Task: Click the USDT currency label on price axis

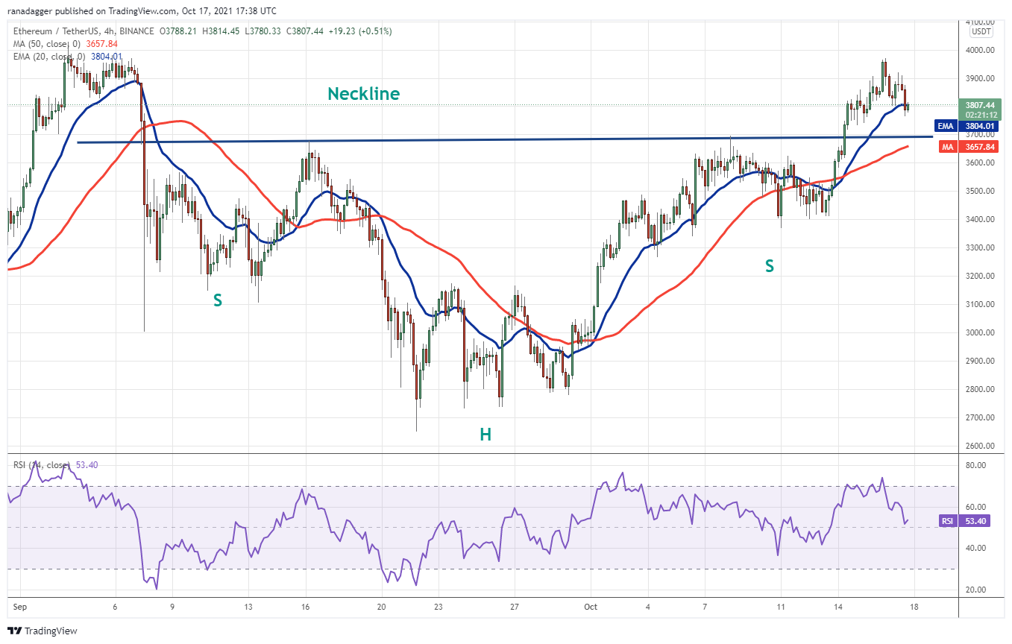Action: click(x=979, y=31)
